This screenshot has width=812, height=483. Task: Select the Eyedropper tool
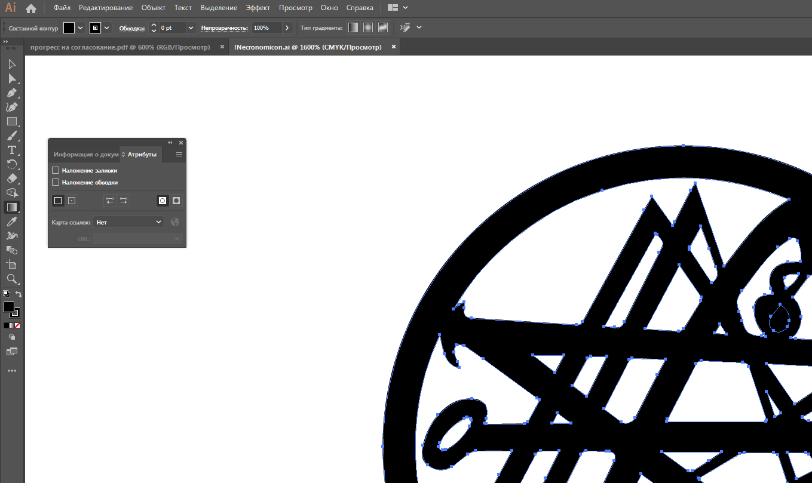[12, 221]
